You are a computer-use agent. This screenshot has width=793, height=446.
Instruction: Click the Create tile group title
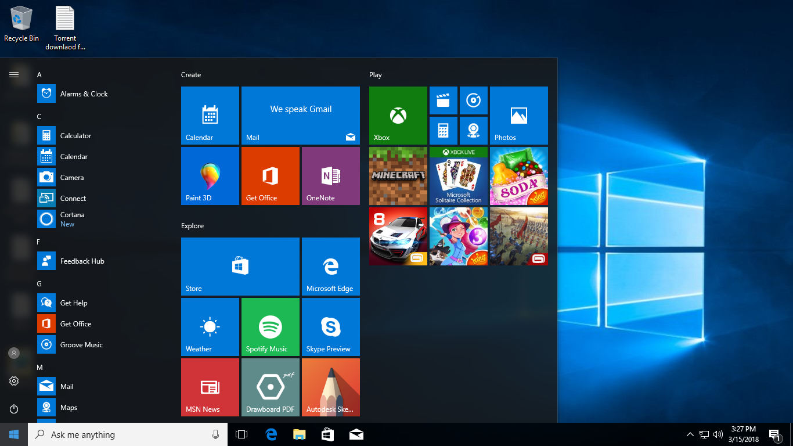(191, 75)
